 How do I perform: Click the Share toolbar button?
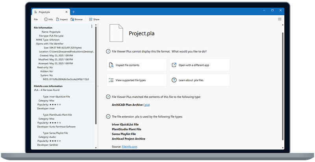[x=94, y=20]
